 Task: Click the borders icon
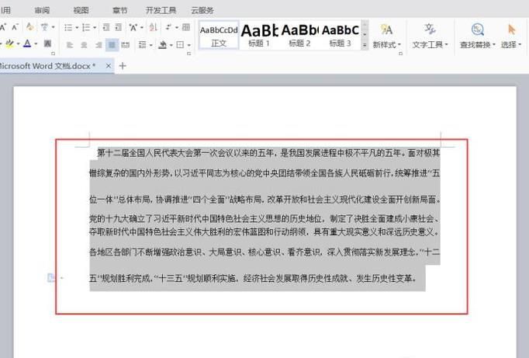point(181,44)
